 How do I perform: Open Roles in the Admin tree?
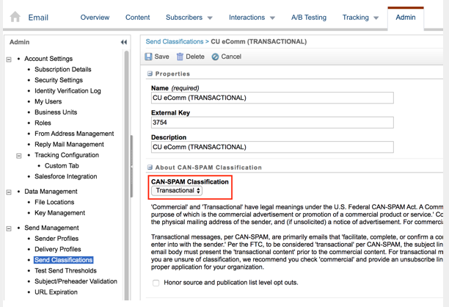click(43, 123)
